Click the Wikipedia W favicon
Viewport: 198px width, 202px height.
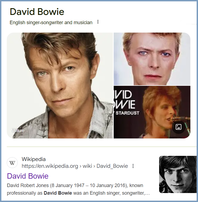coord(12,163)
